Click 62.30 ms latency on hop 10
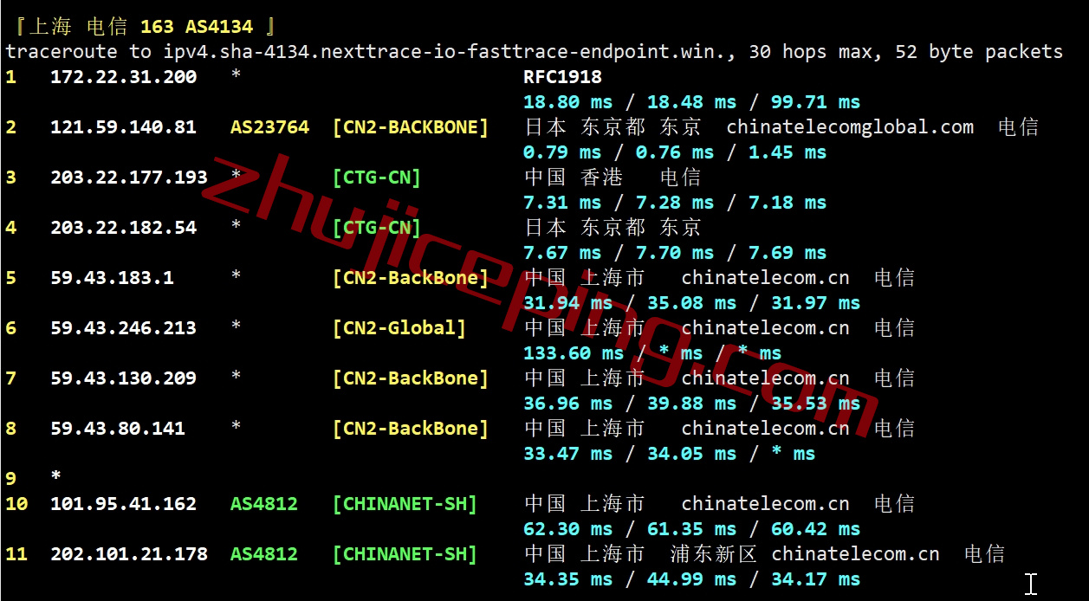1089x601 pixels. 568,529
